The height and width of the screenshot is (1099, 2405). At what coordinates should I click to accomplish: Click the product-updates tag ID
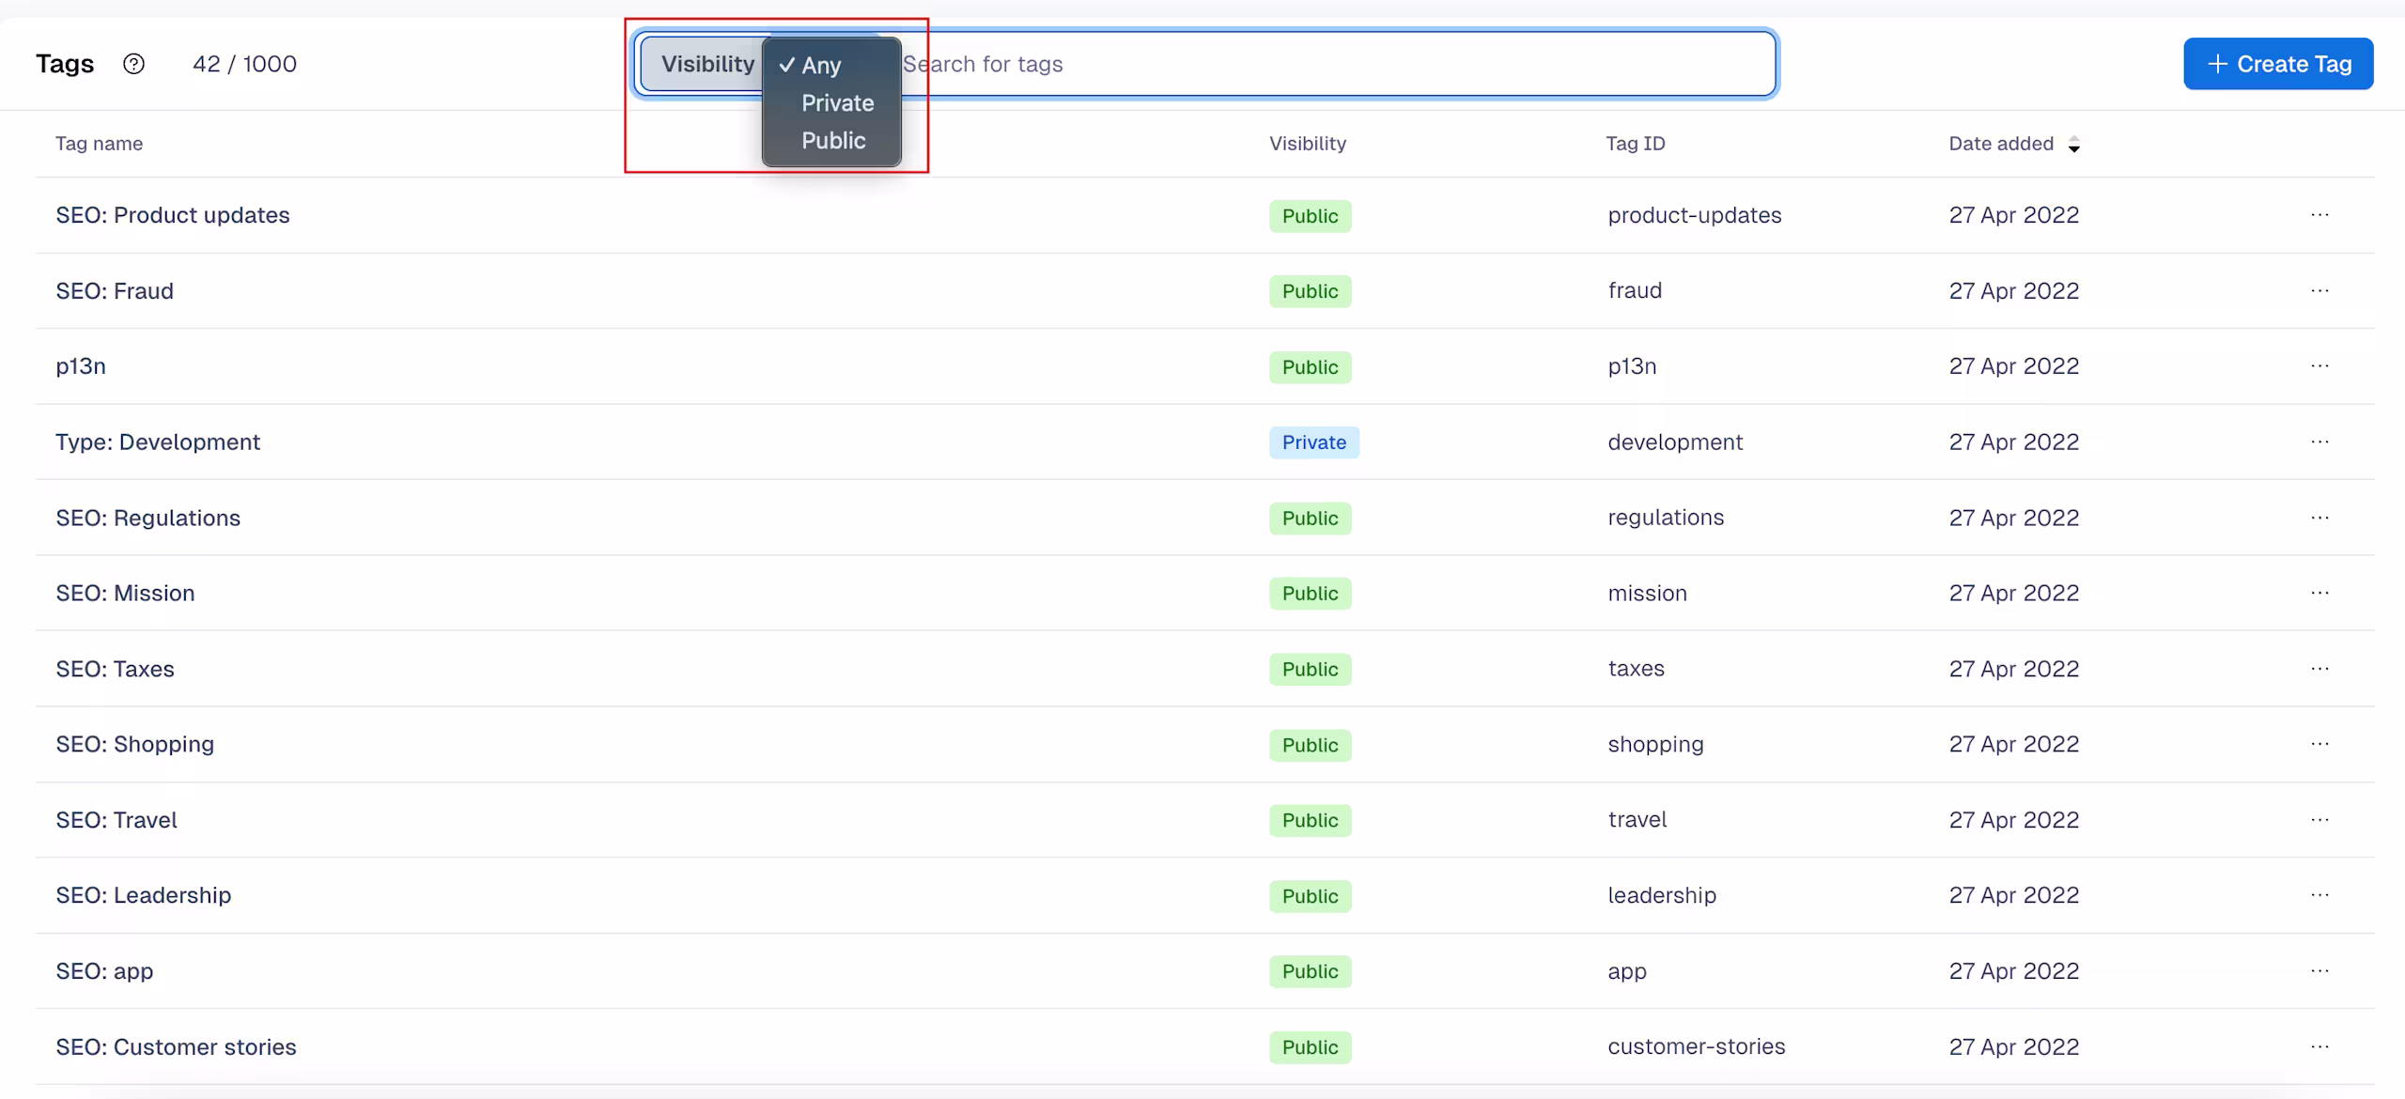(x=1694, y=215)
